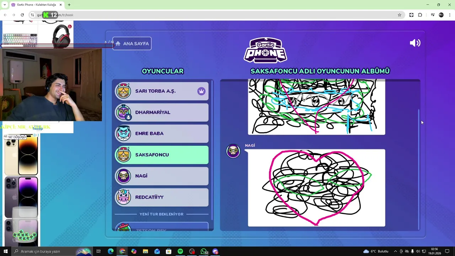Click REDCATİİYY player avatar

(x=124, y=197)
